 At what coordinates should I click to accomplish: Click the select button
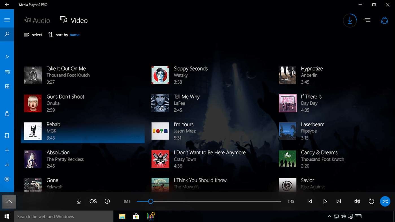33,35
